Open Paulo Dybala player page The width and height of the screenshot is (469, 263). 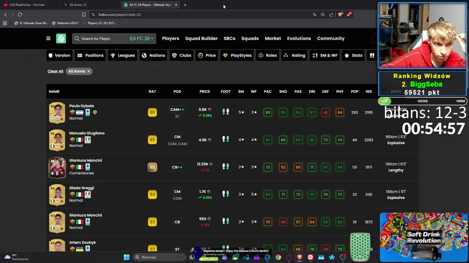(81, 106)
